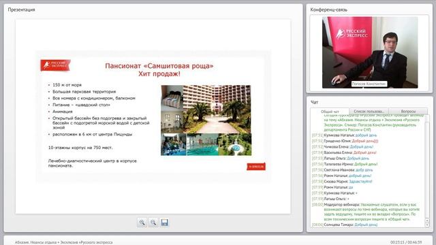This screenshot has width=436, height=245.
Task: Click the bullet "150 м от моря"
Action: click(x=67, y=85)
